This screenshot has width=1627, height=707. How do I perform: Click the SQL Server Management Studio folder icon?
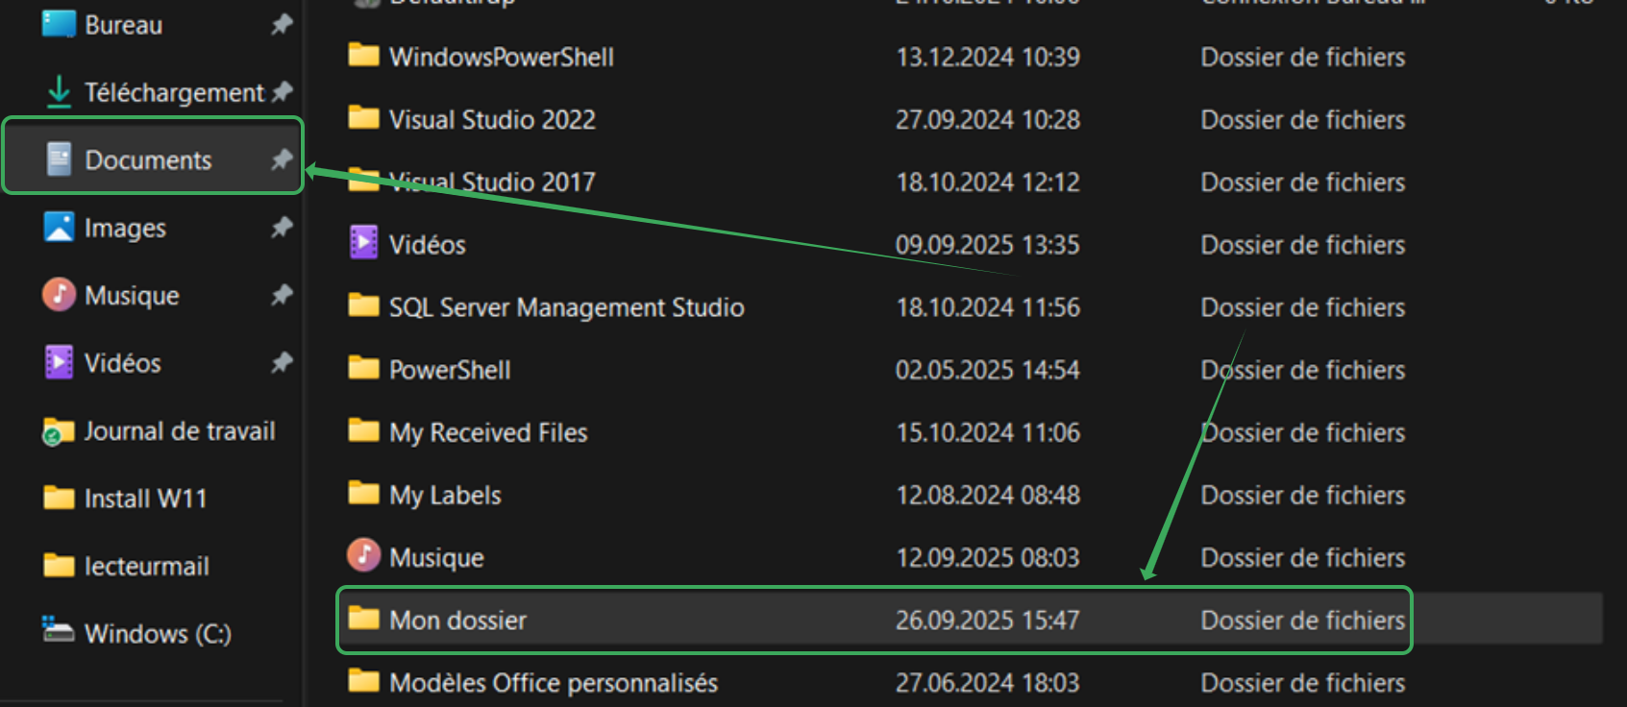point(363,305)
